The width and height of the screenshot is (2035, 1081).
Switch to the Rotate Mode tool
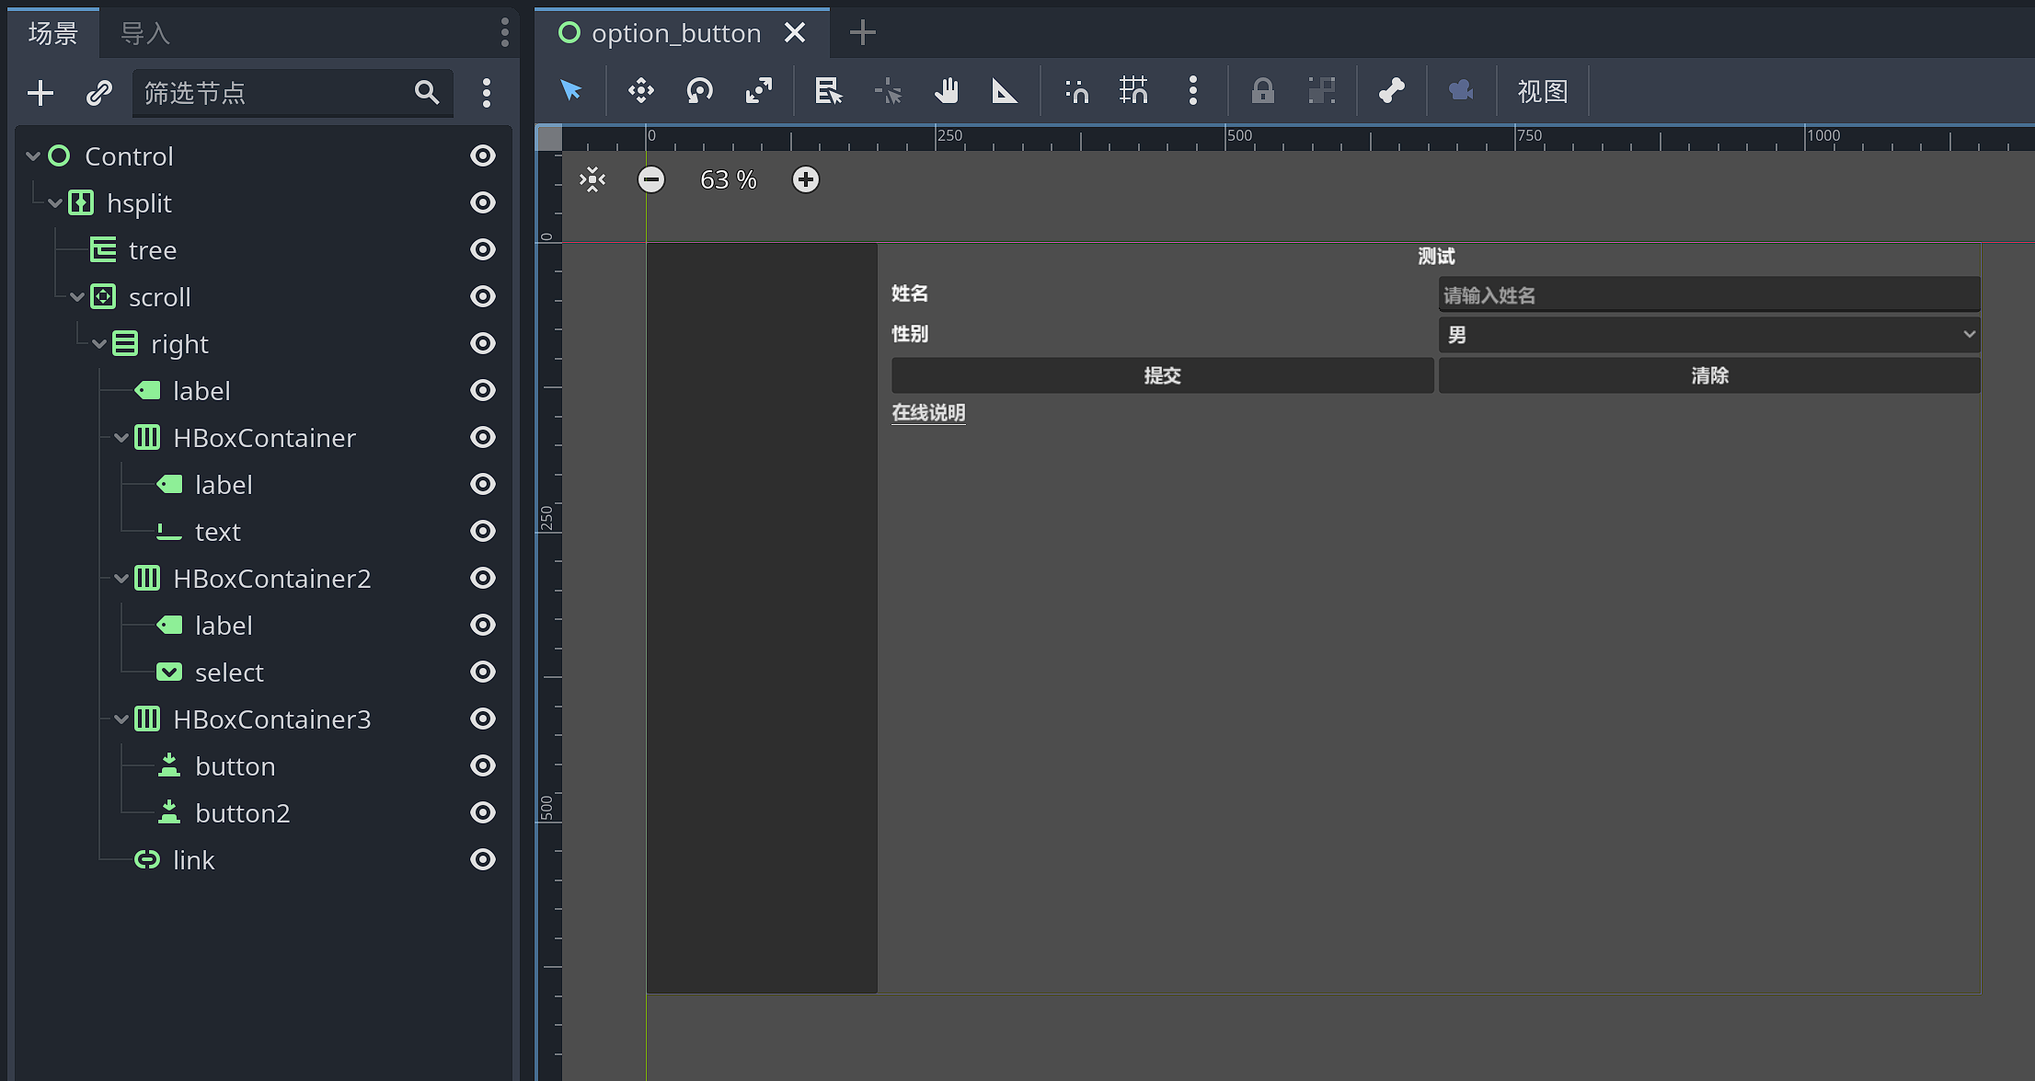(x=699, y=91)
